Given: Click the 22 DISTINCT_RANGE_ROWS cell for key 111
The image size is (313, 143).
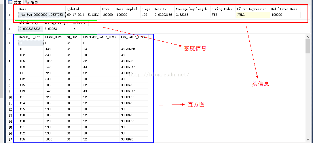Looking at the screenshot, I should [x=100, y=73].
